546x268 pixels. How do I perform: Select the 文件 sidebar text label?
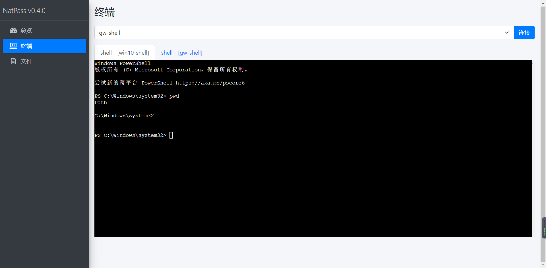26,61
